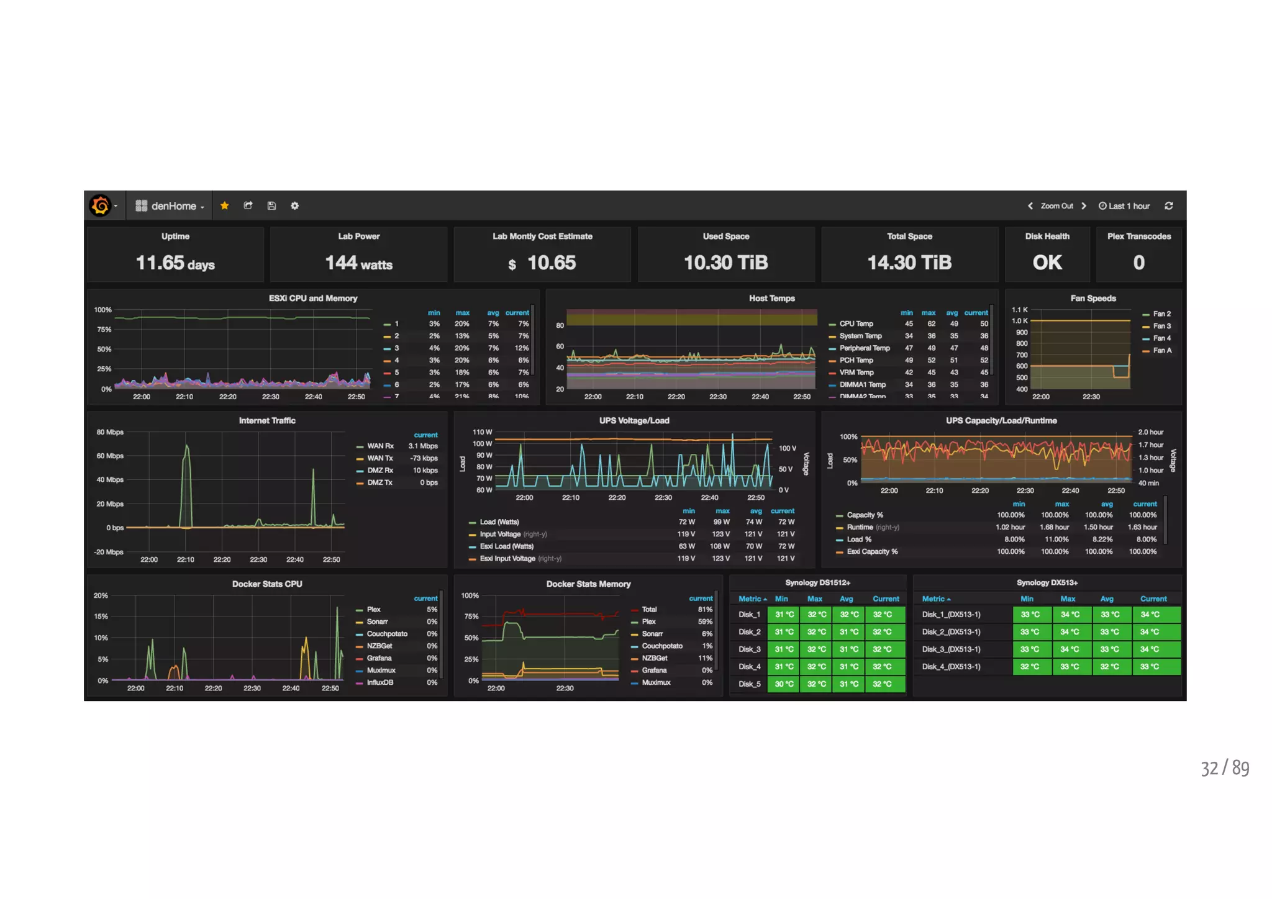This screenshot has width=1272, height=899.
Task: Toggle Fan A series in Fan Speeds legend
Action: [x=1162, y=350]
